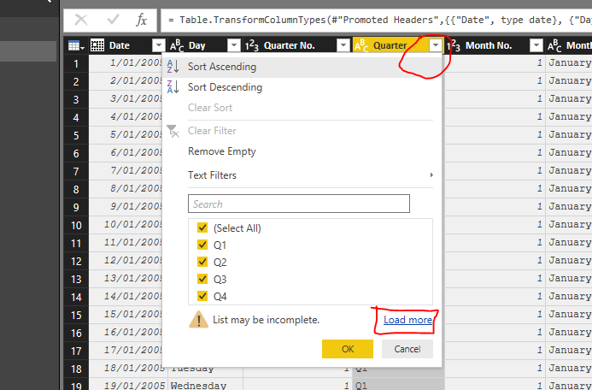Click the warning triangle icon
Viewport: 592px width, 390px height.
coord(198,320)
